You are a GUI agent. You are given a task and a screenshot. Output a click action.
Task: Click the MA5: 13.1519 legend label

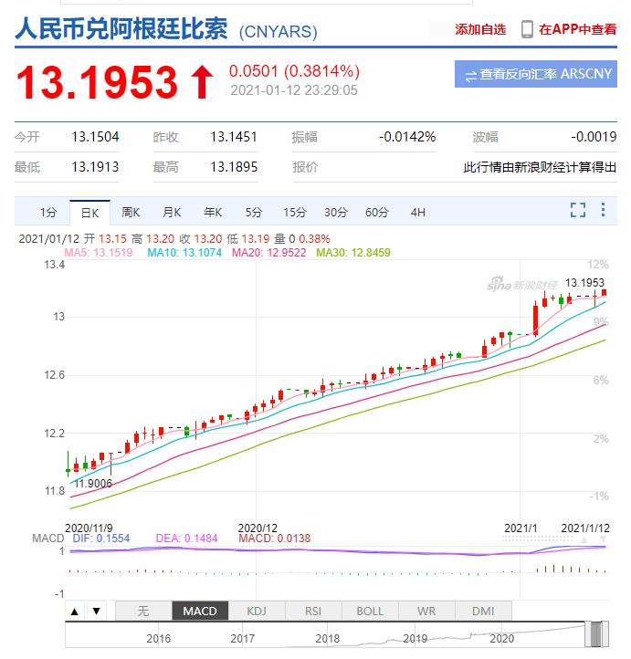point(99,253)
